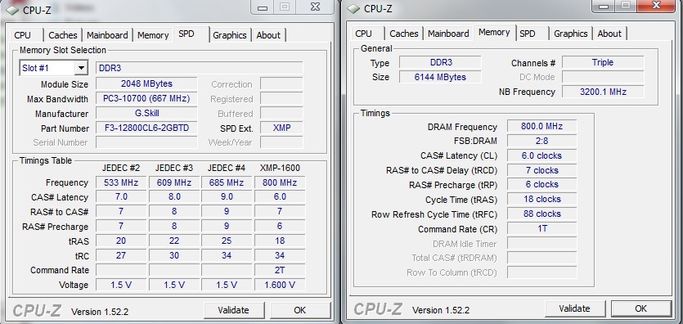This screenshot has height=324, width=683.
Task: Click the Module Size value 2048 MBytes
Action: click(x=146, y=83)
